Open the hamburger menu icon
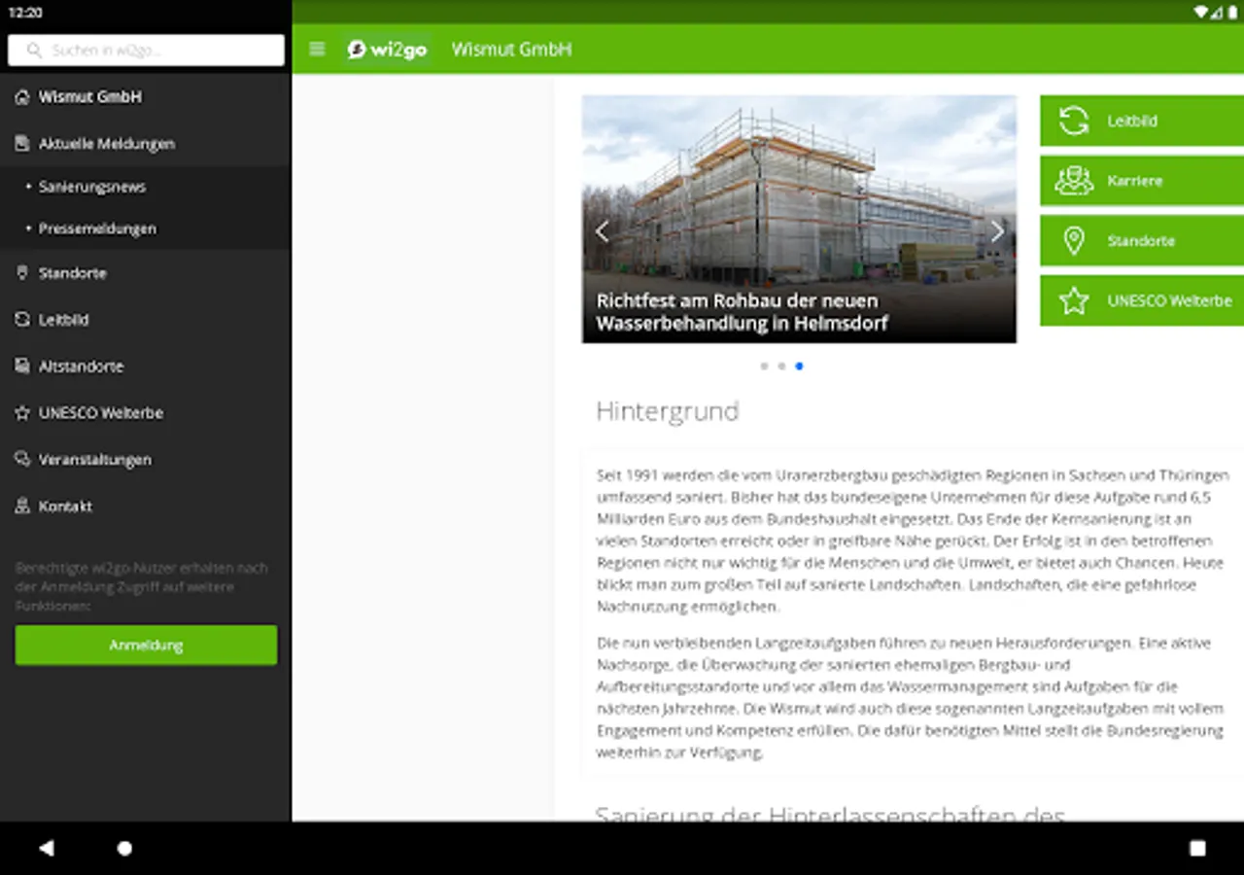 [x=317, y=49]
